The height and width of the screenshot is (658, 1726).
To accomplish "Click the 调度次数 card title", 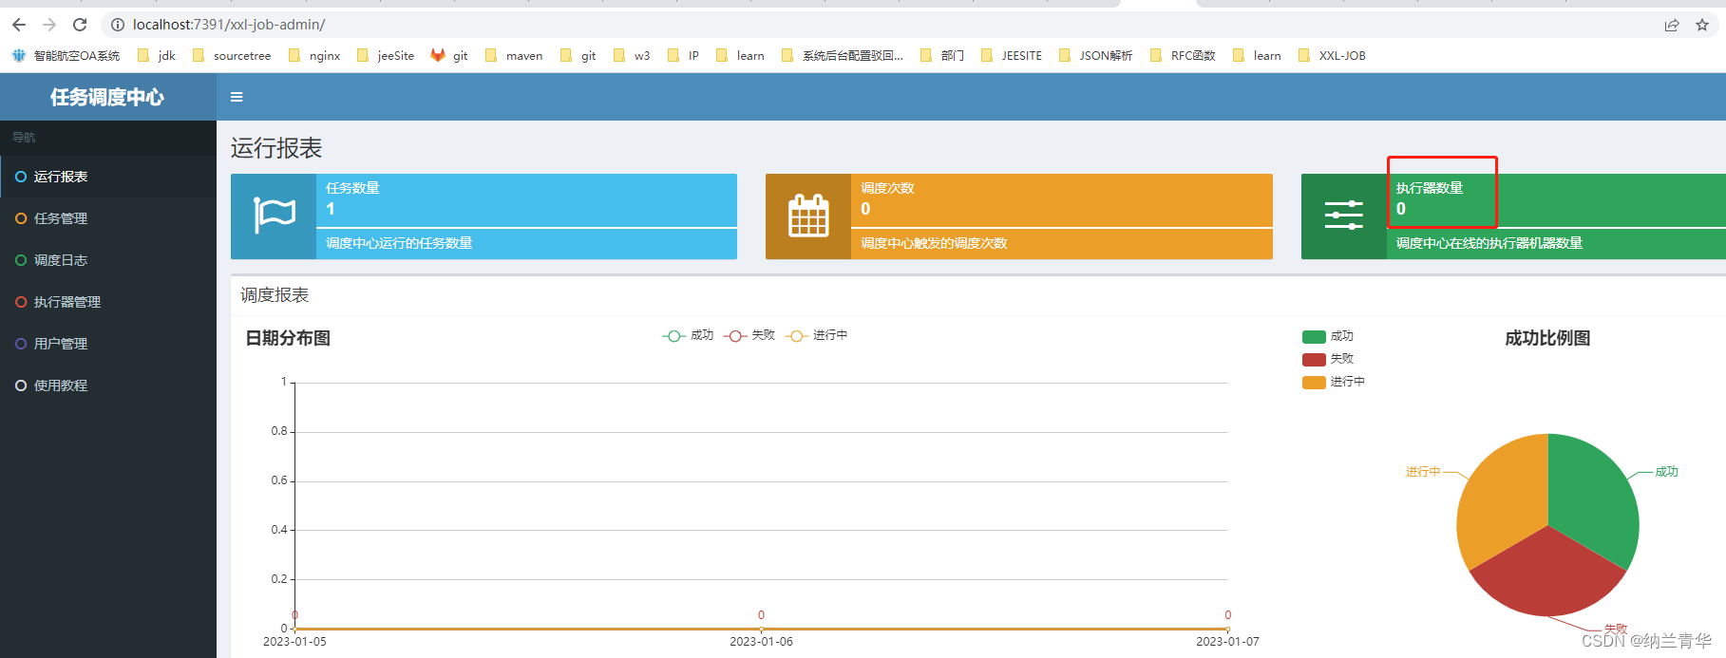I will [887, 188].
